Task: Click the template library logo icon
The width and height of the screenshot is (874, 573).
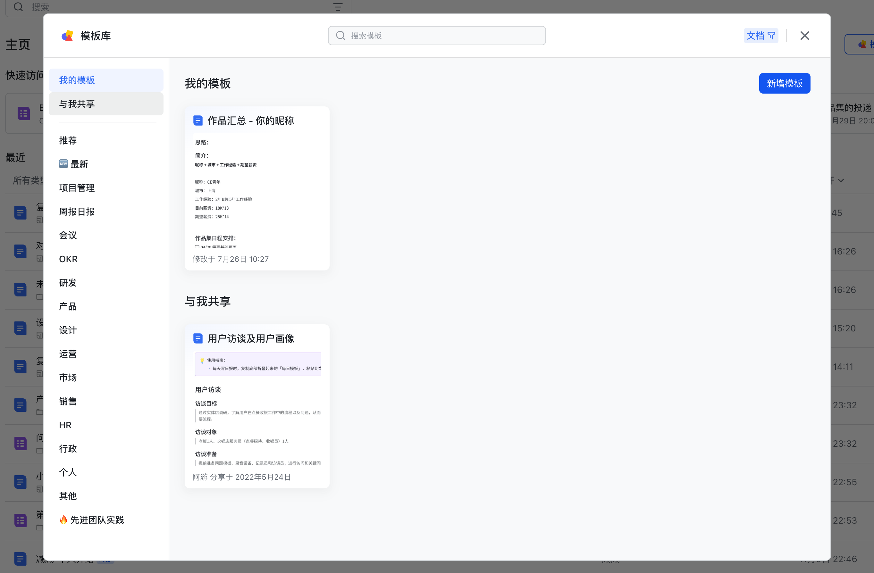Action: (x=67, y=36)
